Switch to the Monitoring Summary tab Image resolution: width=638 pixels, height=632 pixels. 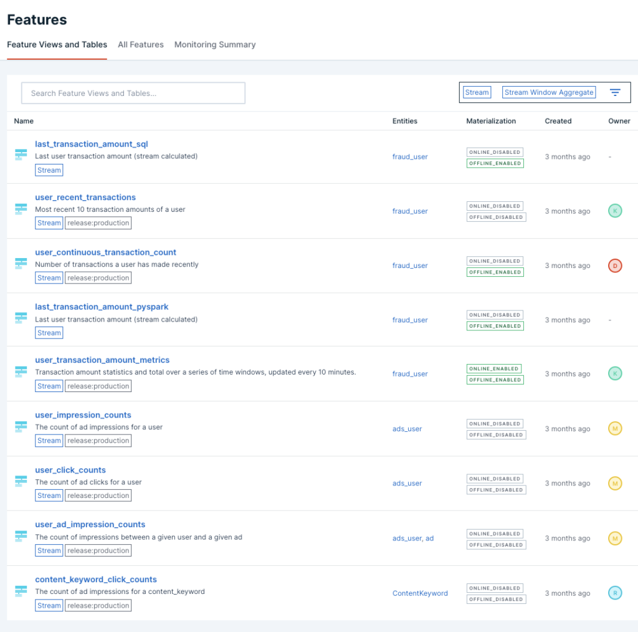[215, 44]
